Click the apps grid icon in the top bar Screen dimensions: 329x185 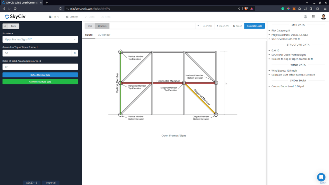click(314, 17)
